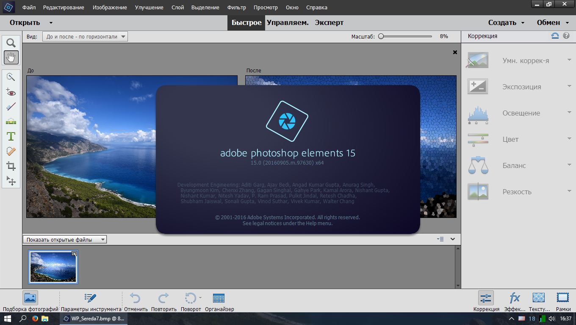
Task: Click the Открыть button
Action: (25, 23)
